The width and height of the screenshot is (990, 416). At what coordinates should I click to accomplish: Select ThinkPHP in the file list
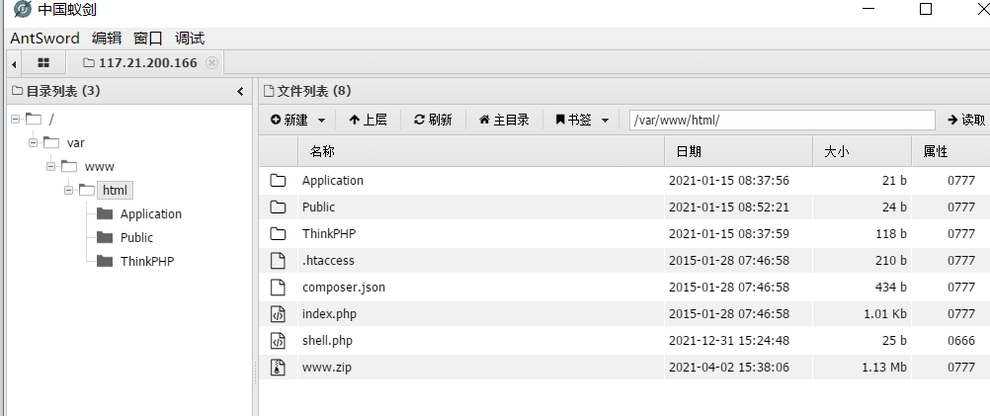(x=329, y=233)
